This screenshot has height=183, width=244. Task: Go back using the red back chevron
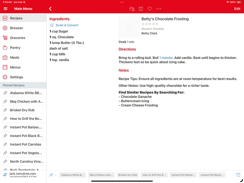[x=51, y=9]
